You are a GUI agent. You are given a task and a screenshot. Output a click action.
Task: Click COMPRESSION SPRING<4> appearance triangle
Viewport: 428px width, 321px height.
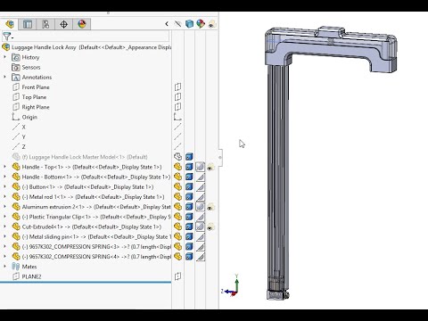[201, 257]
